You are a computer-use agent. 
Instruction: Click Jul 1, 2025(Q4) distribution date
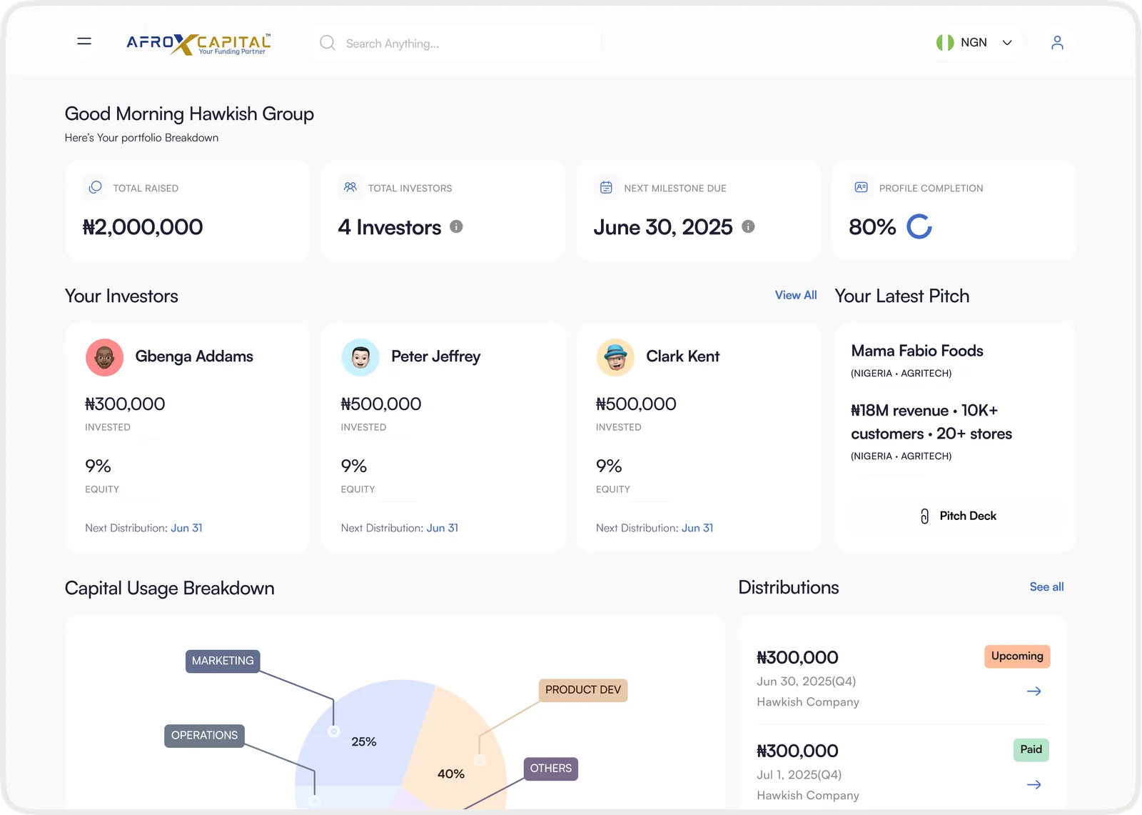click(x=799, y=775)
